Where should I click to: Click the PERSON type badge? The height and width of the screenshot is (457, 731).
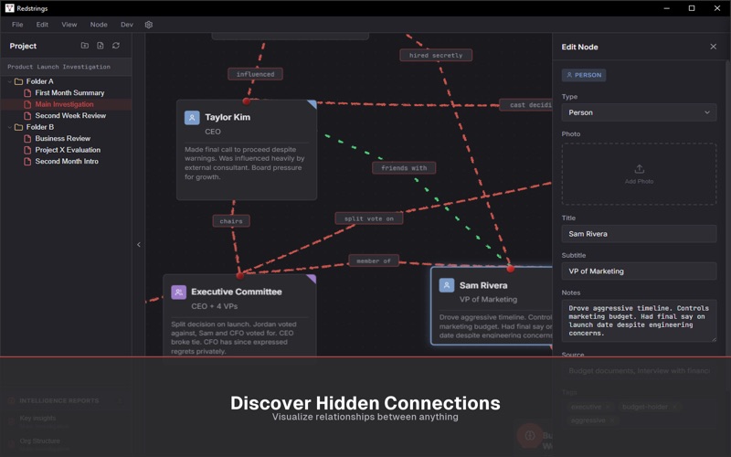tap(584, 75)
